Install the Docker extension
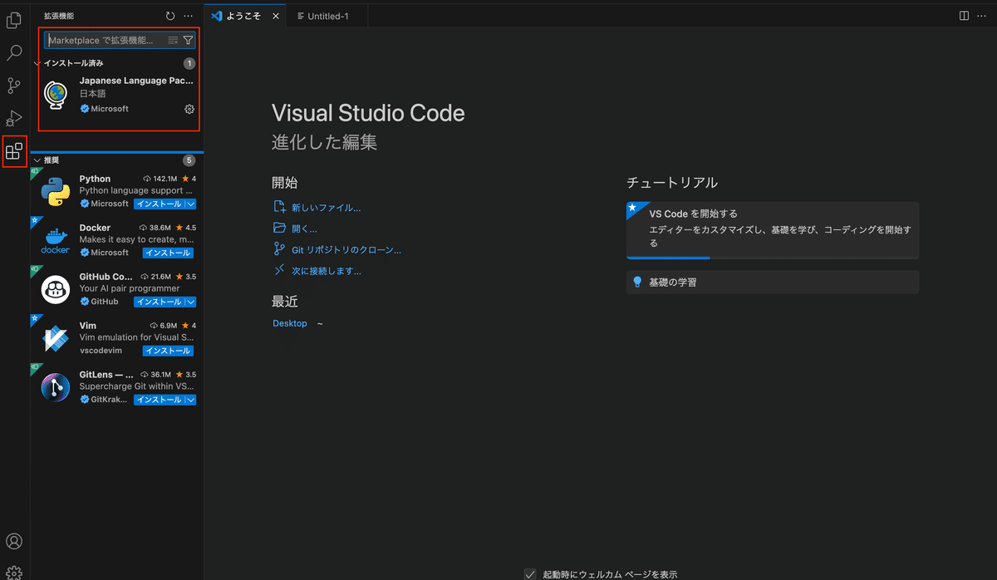This screenshot has width=997, height=580. click(x=168, y=253)
